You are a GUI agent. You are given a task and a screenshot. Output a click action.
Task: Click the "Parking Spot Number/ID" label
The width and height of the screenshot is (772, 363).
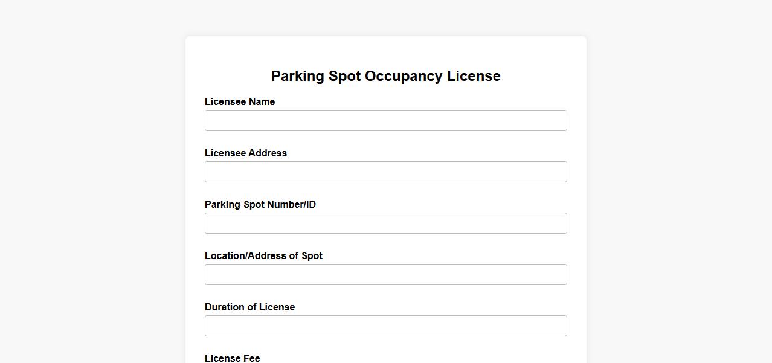260,205
